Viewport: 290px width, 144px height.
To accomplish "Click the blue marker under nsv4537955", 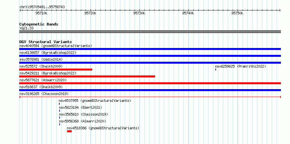I will tap(59, 104).
